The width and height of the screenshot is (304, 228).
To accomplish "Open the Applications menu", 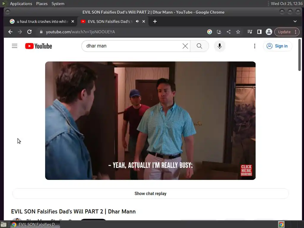I will coord(21,4).
